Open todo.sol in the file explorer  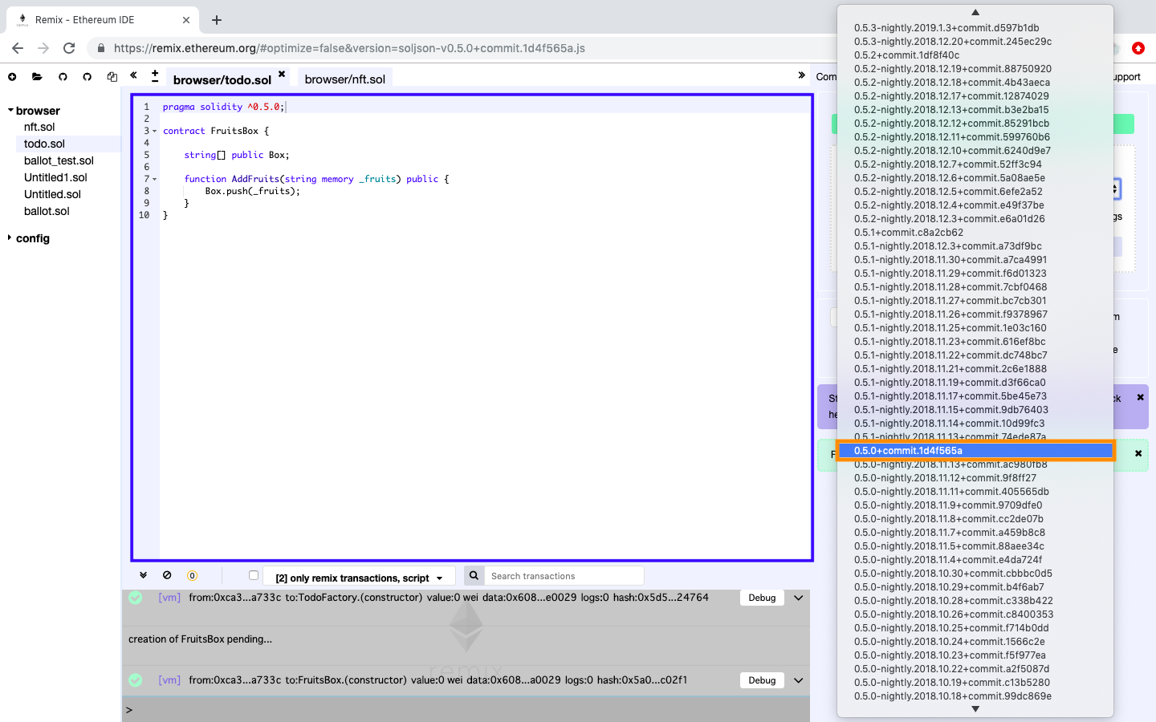click(x=44, y=144)
